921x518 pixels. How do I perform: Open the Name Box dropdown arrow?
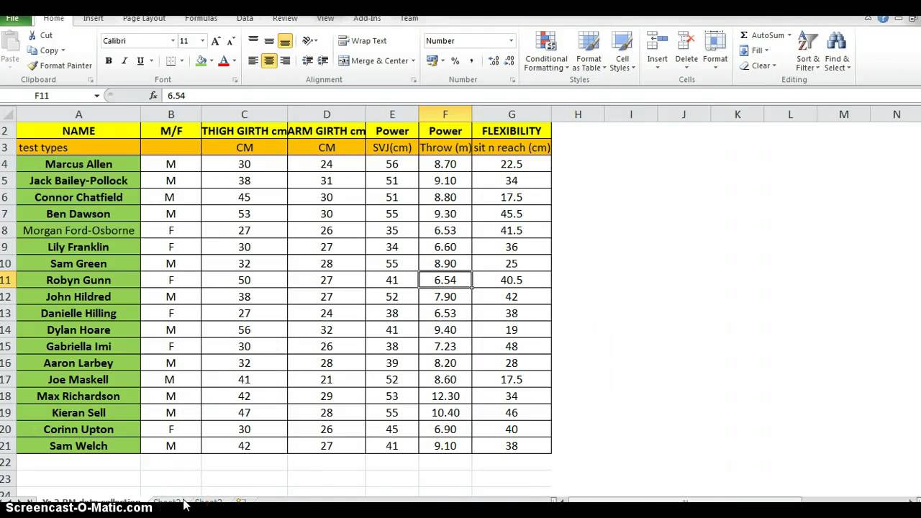(x=97, y=95)
